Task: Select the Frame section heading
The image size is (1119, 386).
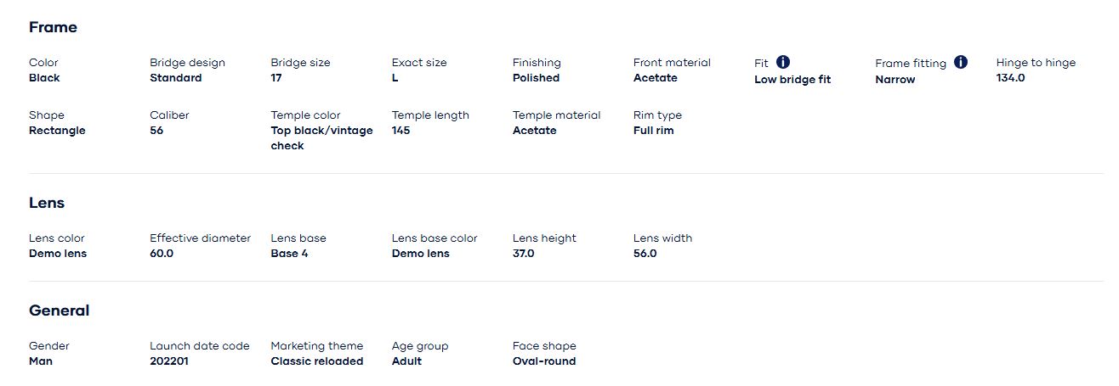Action: tap(53, 27)
